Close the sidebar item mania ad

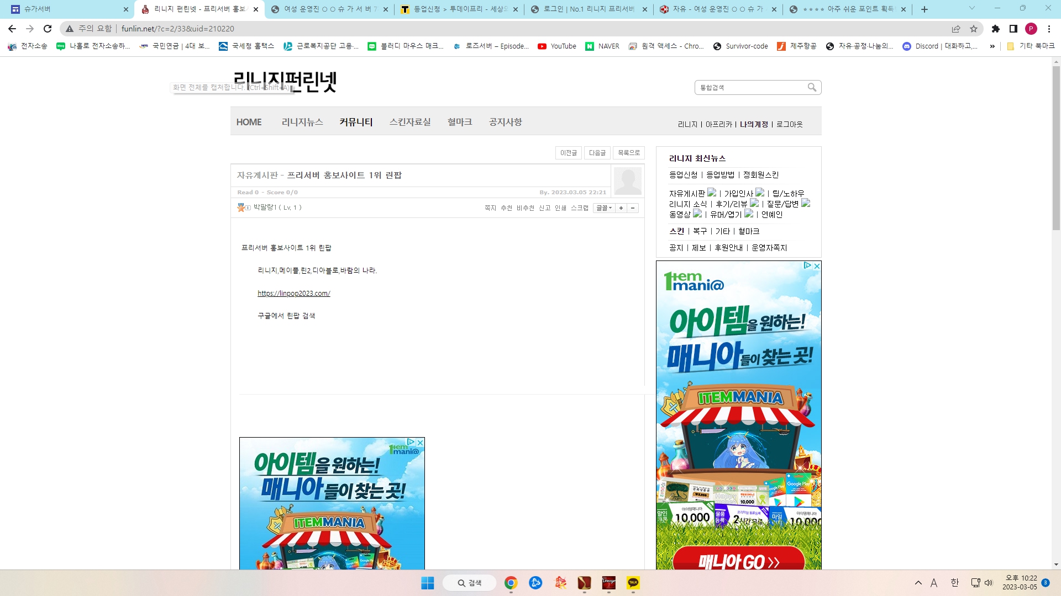coord(817,265)
